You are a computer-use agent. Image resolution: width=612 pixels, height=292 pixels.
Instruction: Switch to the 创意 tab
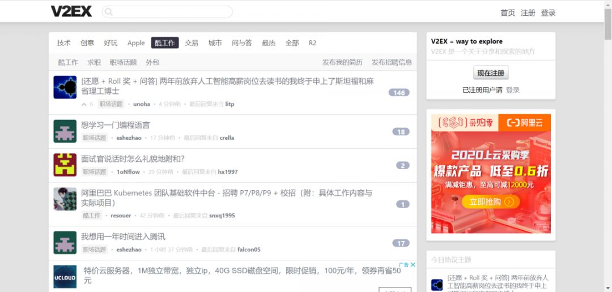click(x=87, y=43)
